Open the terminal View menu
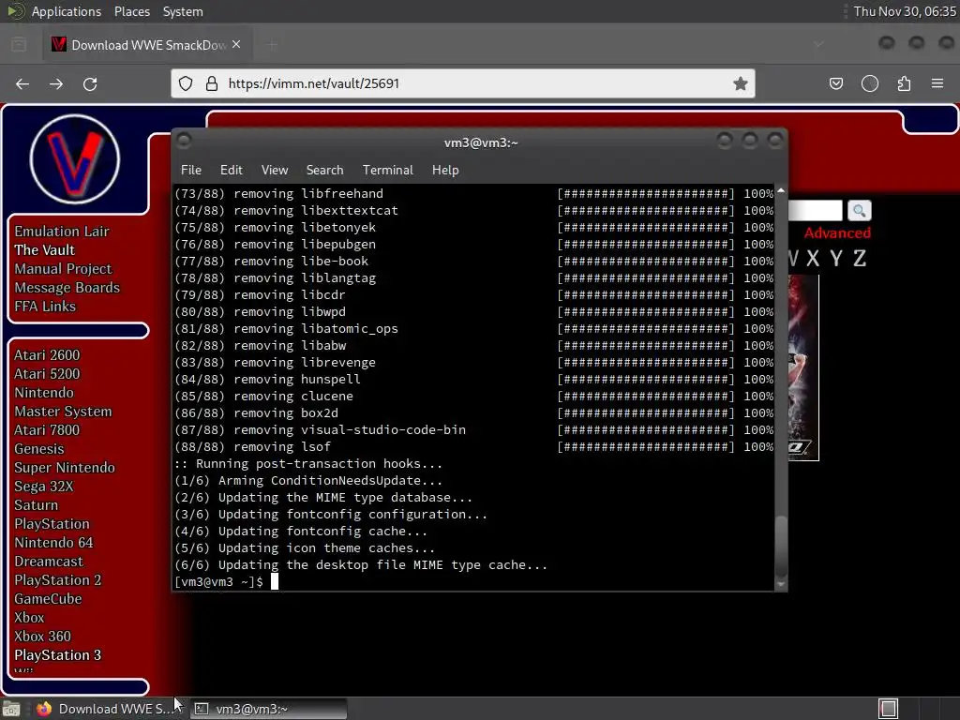 275,171
